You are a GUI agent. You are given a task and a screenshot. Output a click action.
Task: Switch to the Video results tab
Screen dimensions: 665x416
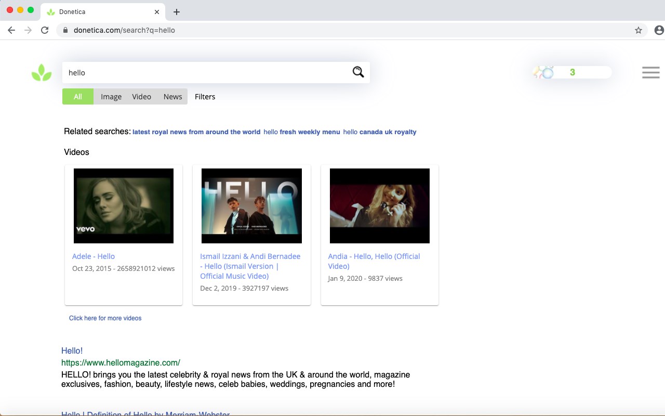[x=141, y=97]
